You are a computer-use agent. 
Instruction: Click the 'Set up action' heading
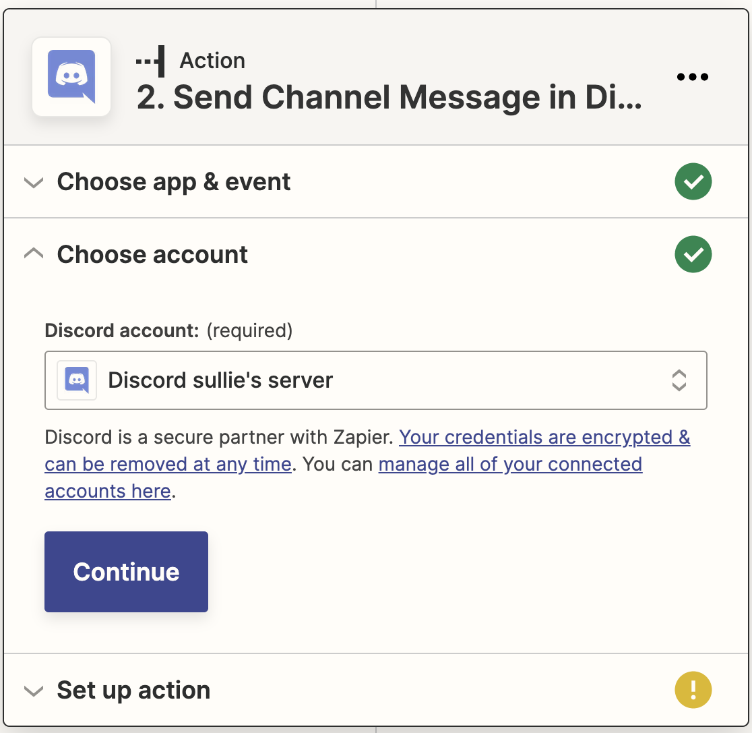133,691
